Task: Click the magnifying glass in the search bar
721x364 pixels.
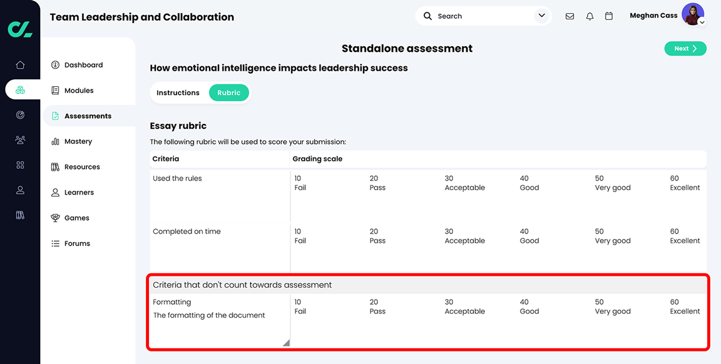Action: tap(429, 16)
